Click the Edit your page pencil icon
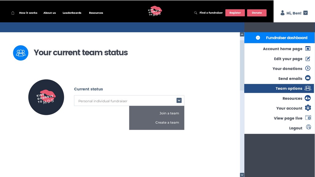 (308, 59)
